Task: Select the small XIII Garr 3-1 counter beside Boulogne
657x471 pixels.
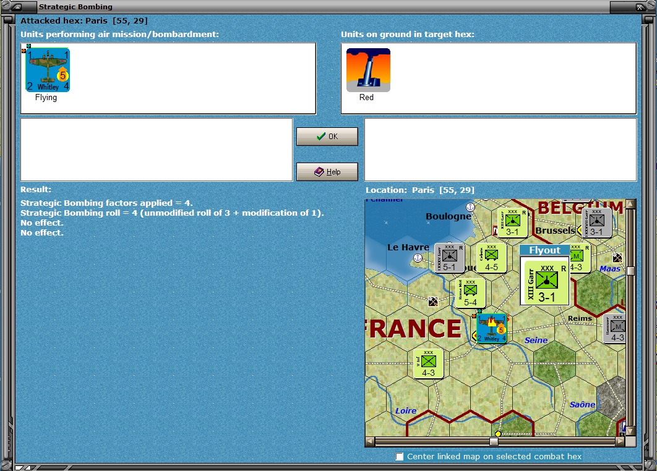Action: [512, 223]
